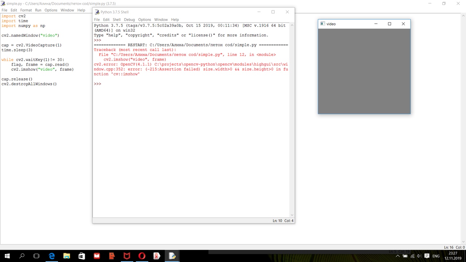The height and width of the screenshot is (262, 466).
Task: Check battery status tray icon
Action: (405, 256)
